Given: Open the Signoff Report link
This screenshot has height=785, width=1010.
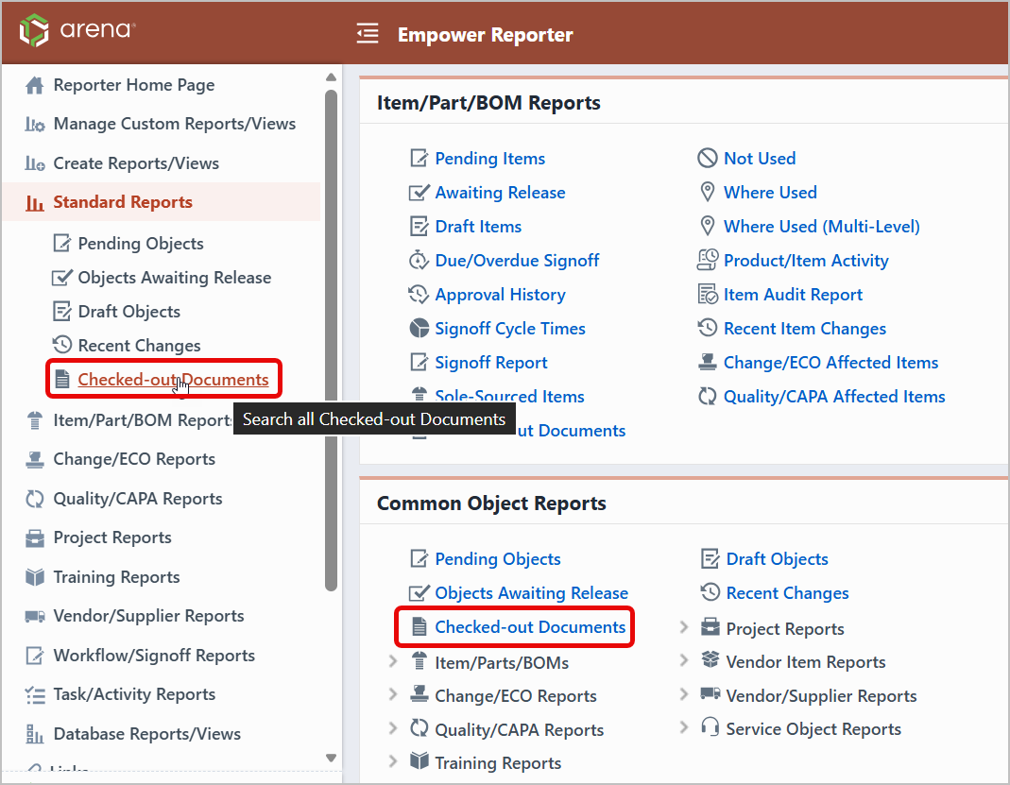Looking at the screenshot, I should click(491, 363).
